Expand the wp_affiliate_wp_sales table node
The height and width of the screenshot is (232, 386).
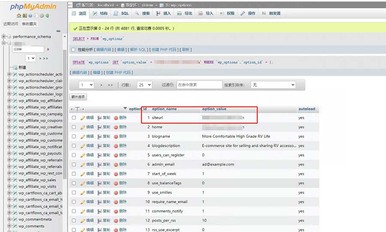tap(9, 180)
